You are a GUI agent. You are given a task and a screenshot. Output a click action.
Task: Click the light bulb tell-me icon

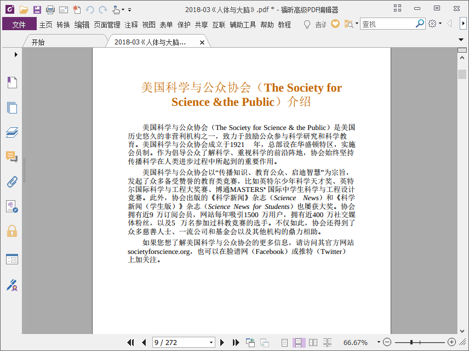pos(307,24)
